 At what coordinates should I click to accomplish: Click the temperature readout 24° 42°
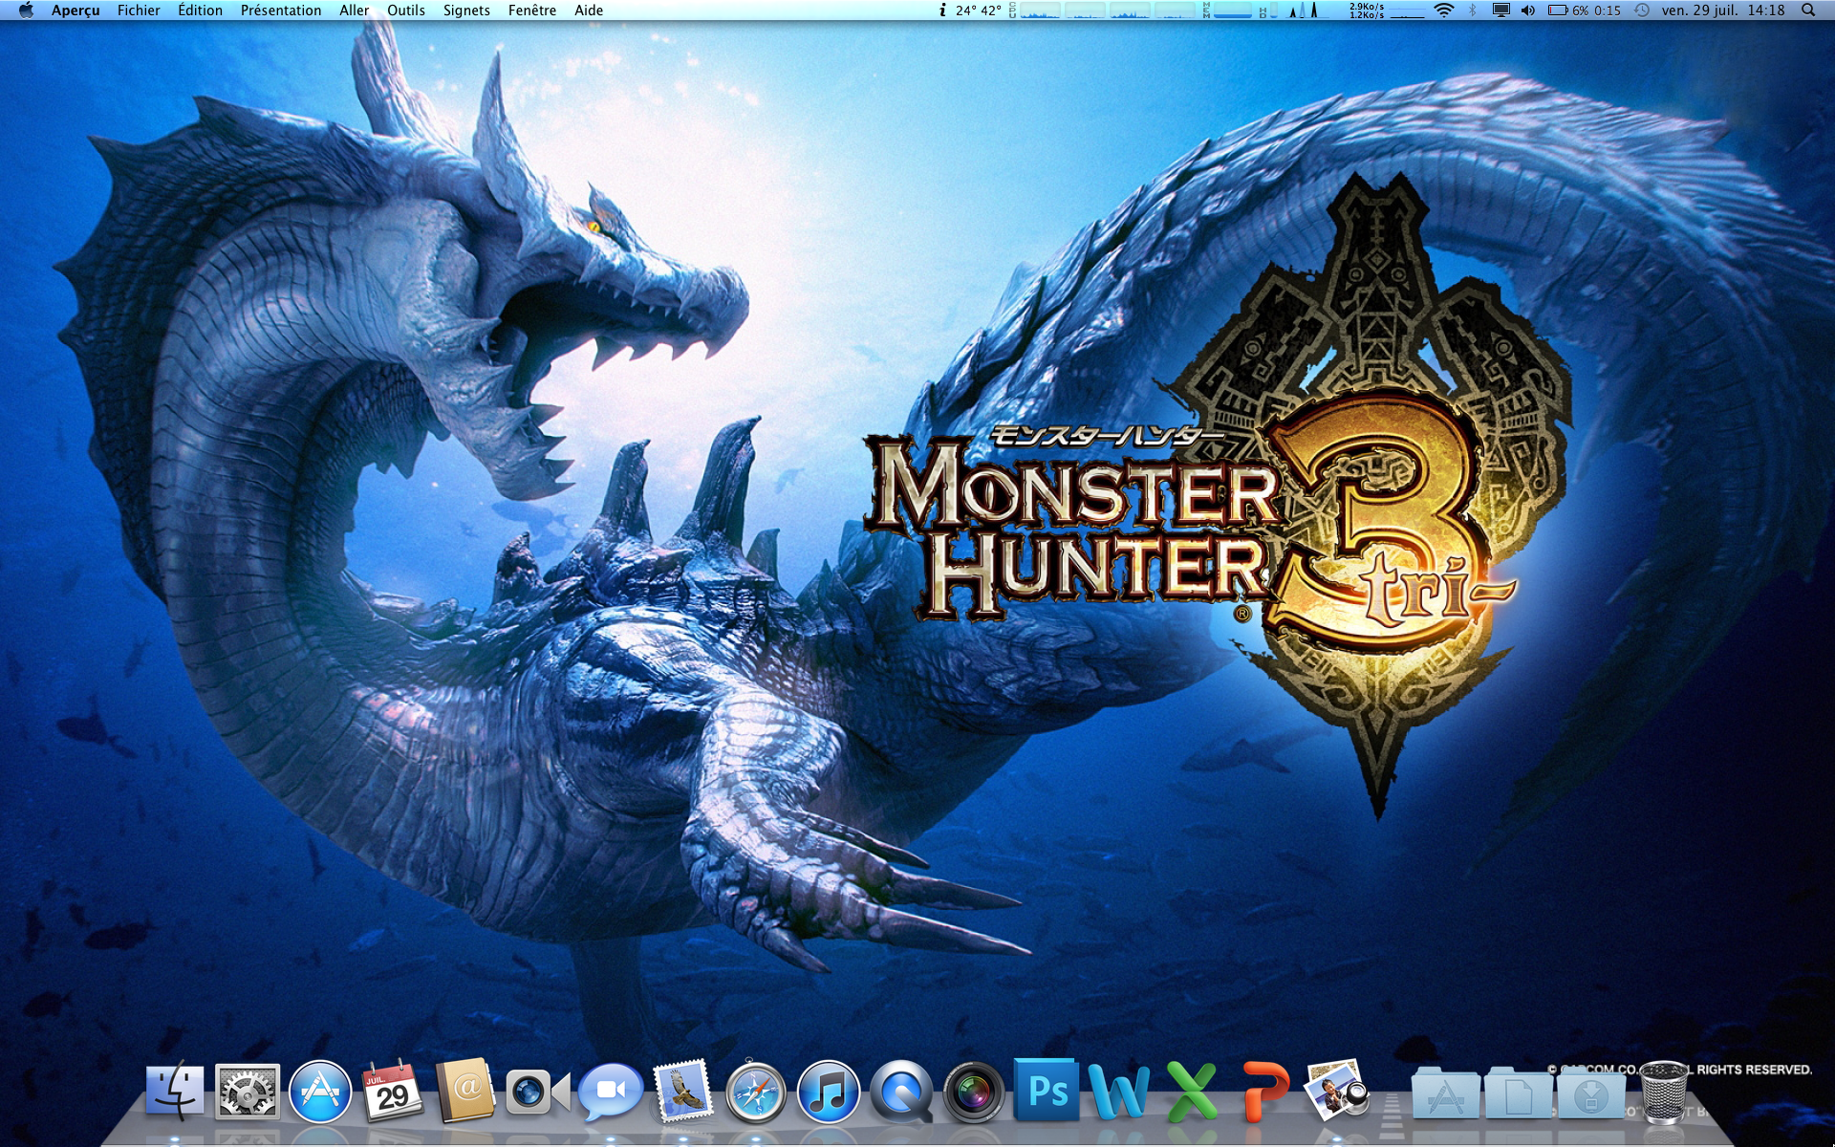tap(979, 11)
